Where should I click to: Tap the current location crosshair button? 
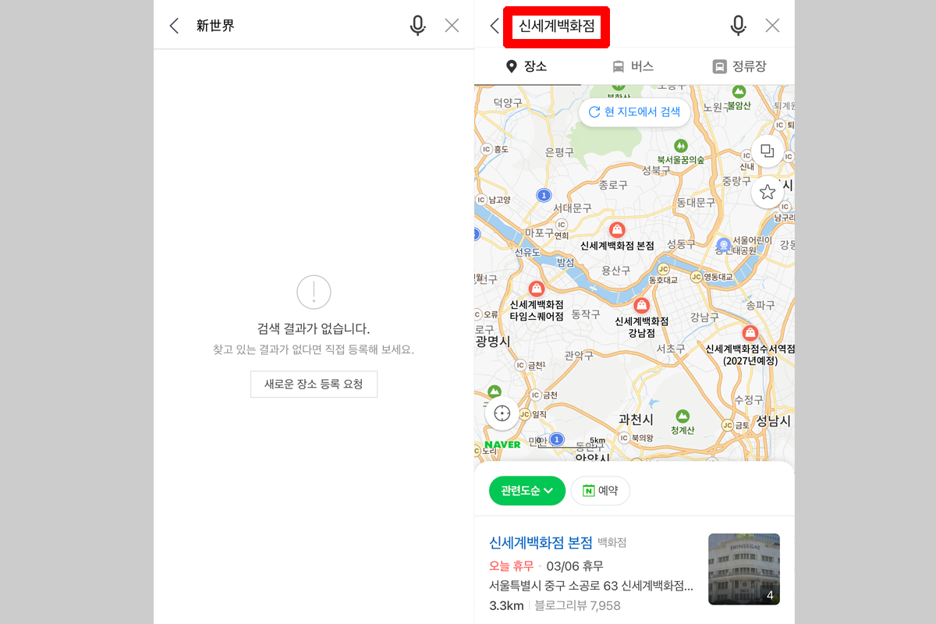pyautogui.click(x=502, y=413)
